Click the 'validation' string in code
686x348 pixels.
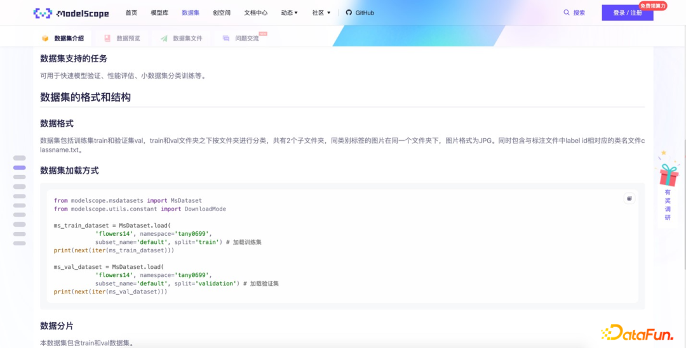coord(217,283)
